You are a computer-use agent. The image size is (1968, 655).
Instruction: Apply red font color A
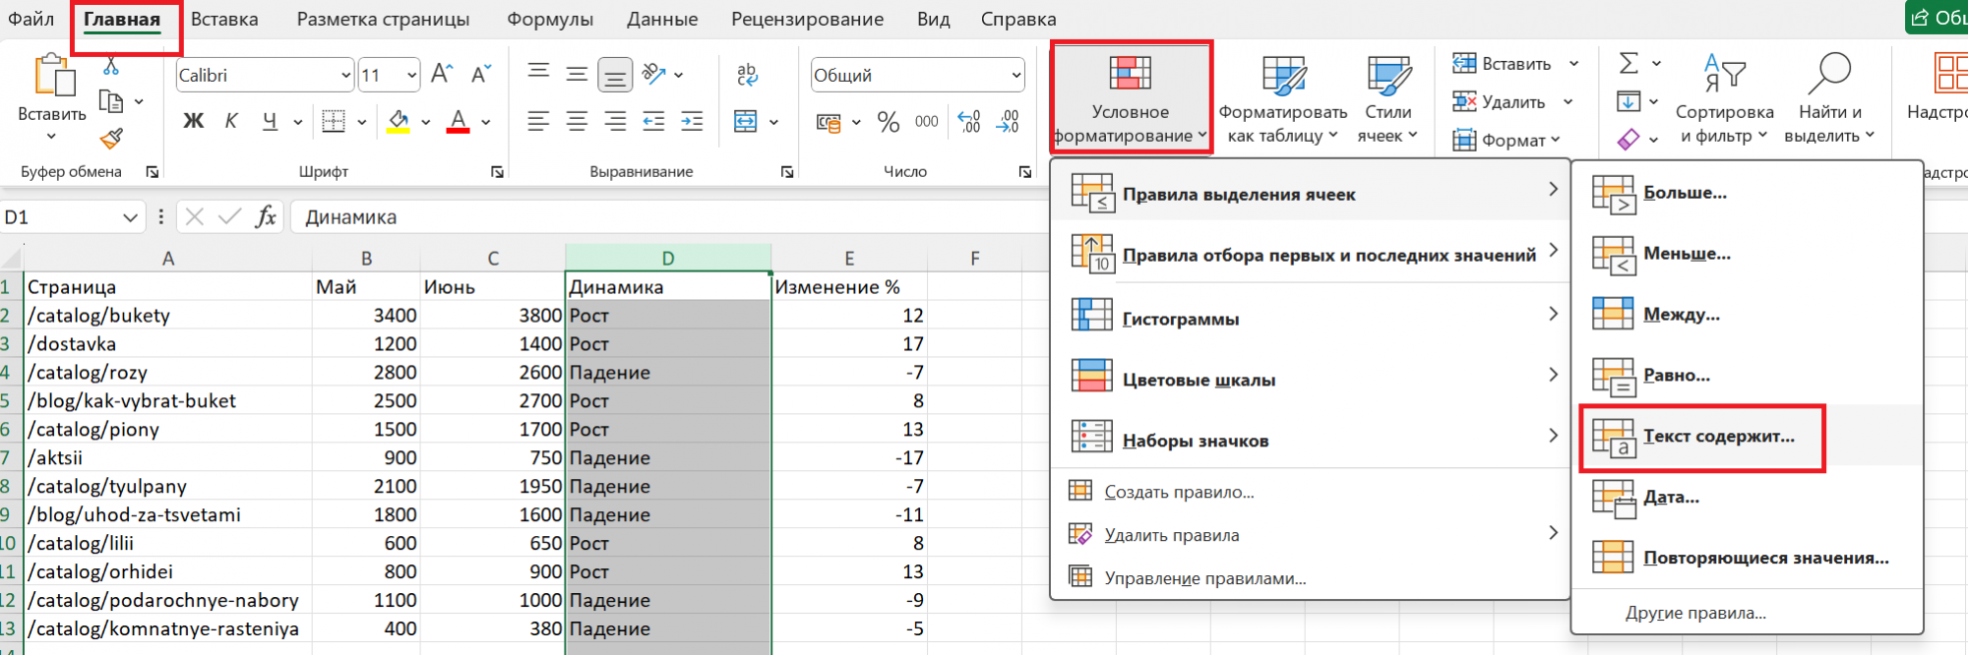tap(458, 122)
